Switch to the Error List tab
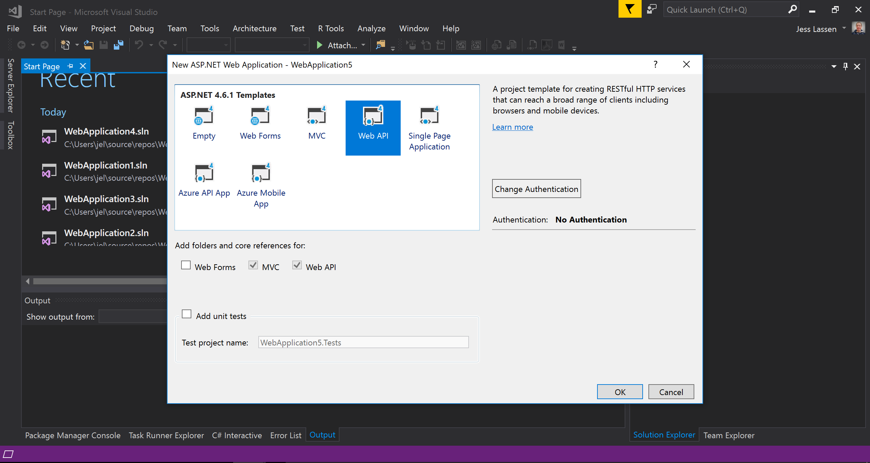 (x=286, y=435)
